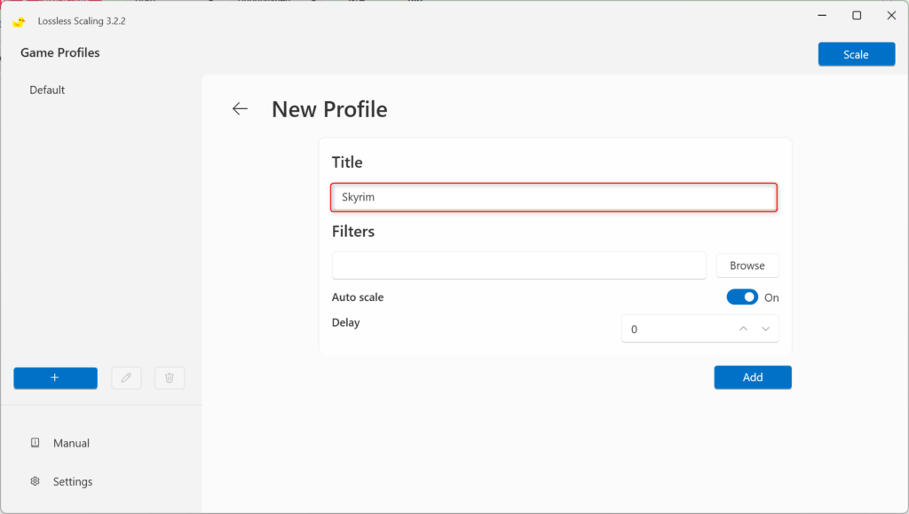The width and height of the screenshot is (909, 514).
Task: Edit the selected profile using the pencil icon
Action: click(x=126, y=377)
